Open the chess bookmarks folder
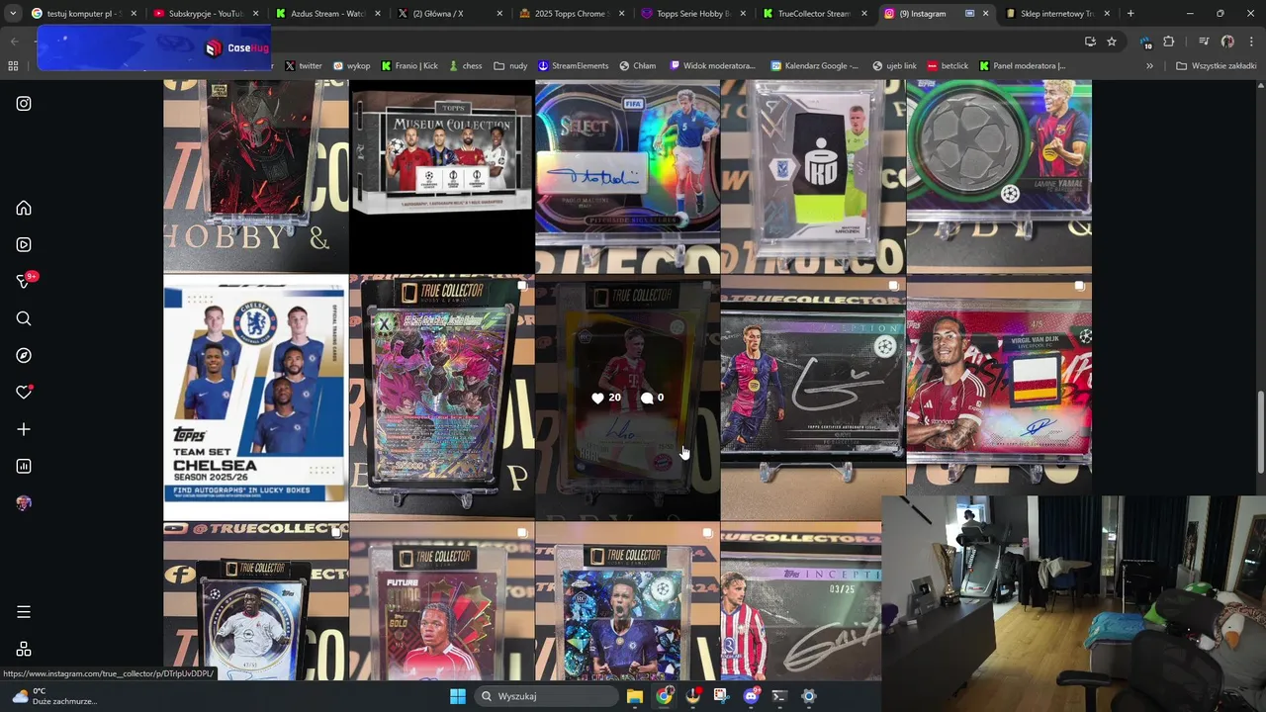 point(465,66)
